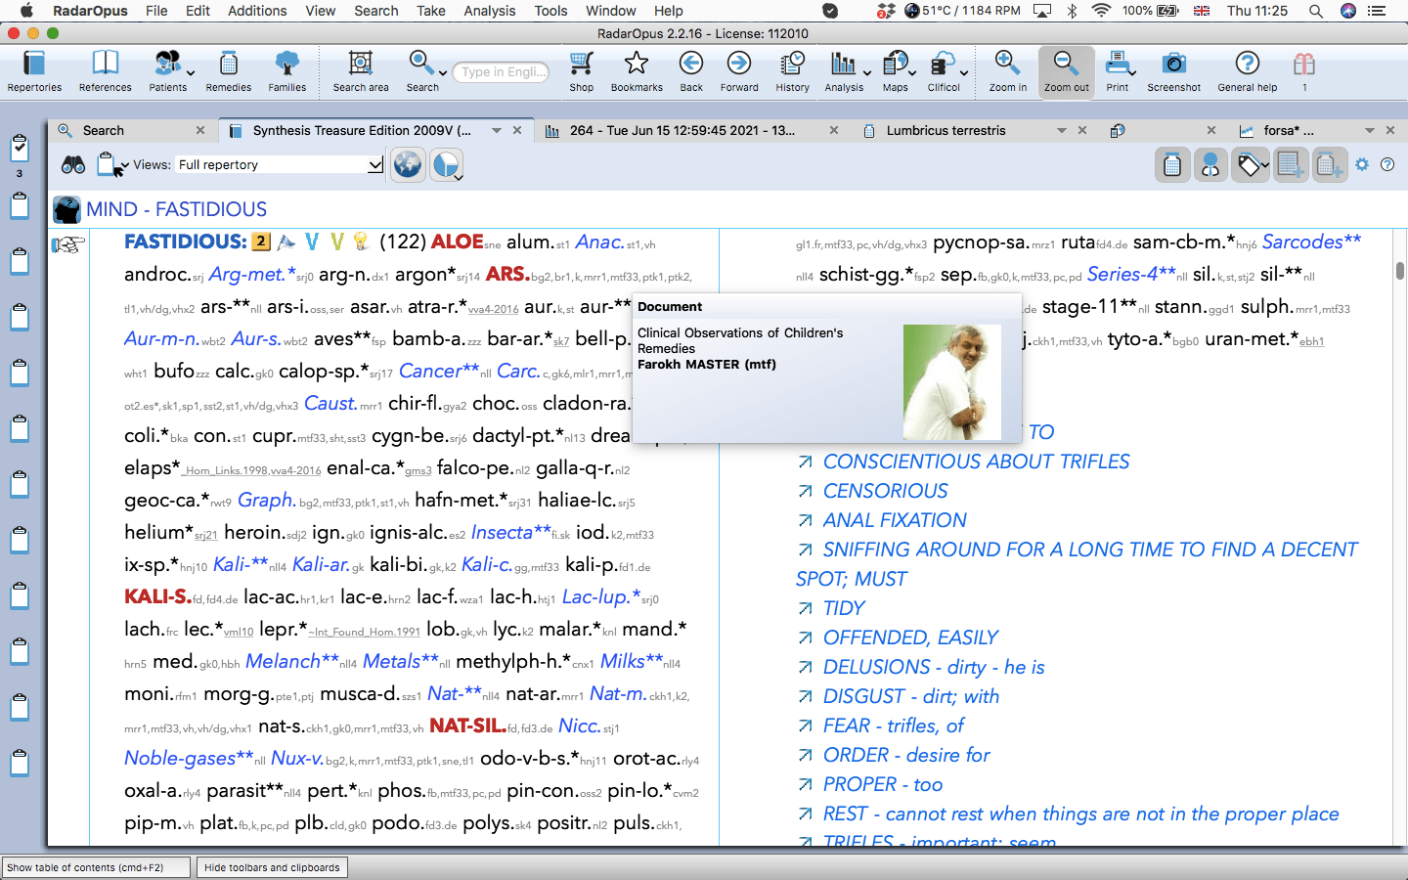Expand the Patients toolbar dropdown arrow
This screenshot has height=880, width=1408.
click(x=191, y=73)
